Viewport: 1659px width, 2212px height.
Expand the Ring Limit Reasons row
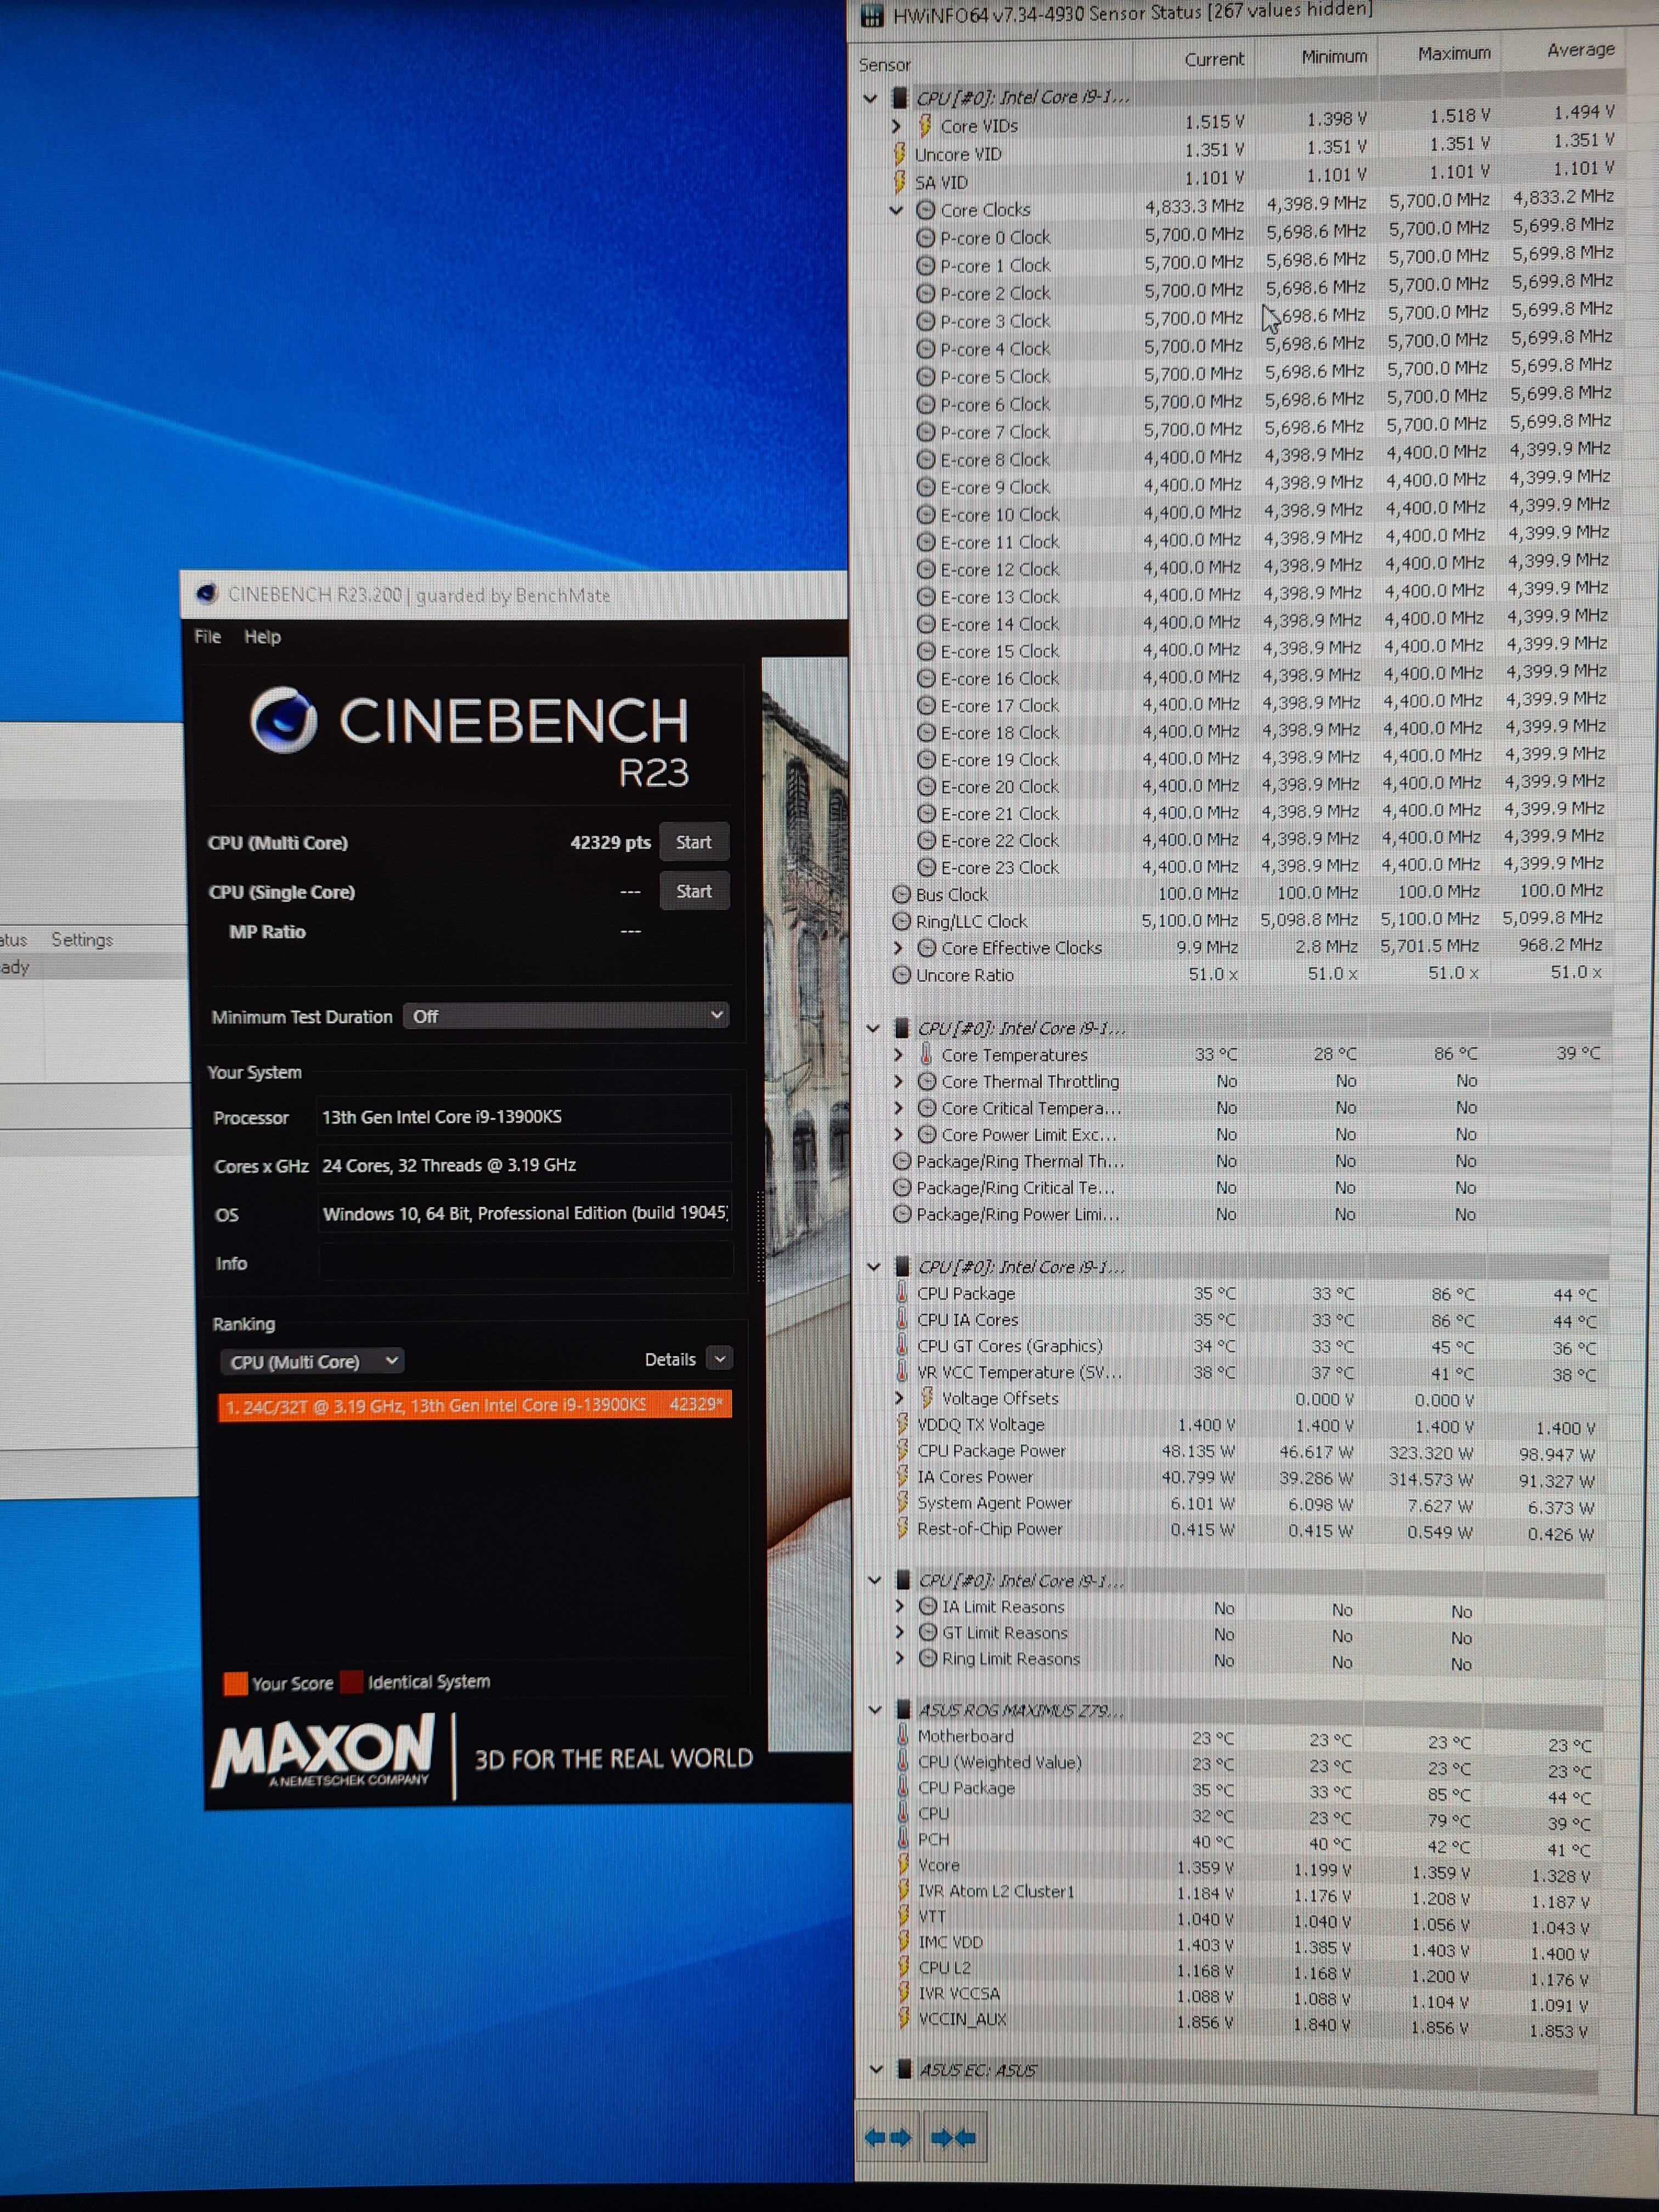899,1659
